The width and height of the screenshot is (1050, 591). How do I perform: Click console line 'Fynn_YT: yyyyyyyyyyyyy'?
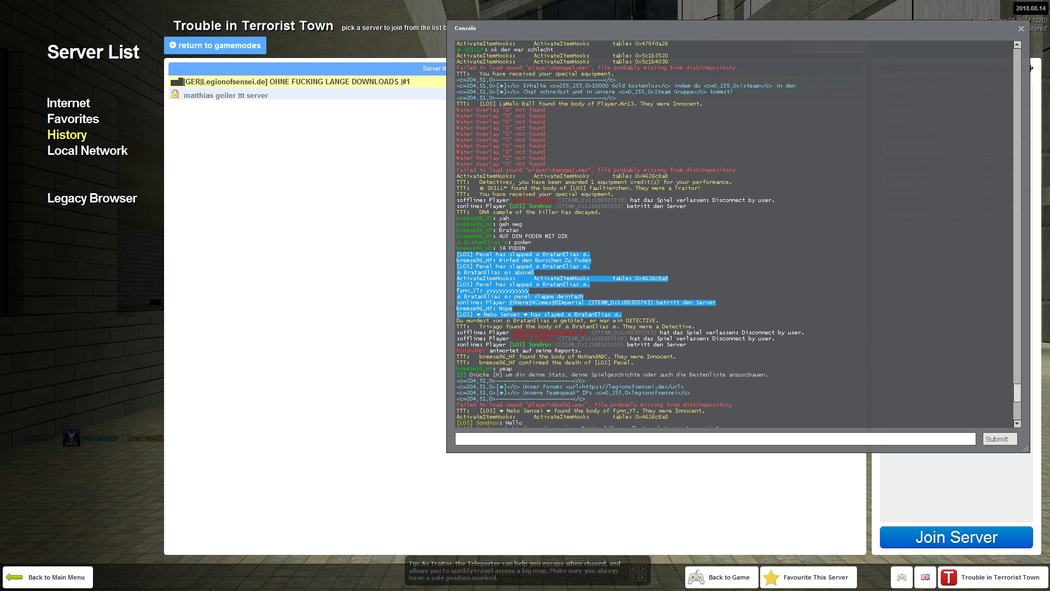coord(493,291)
